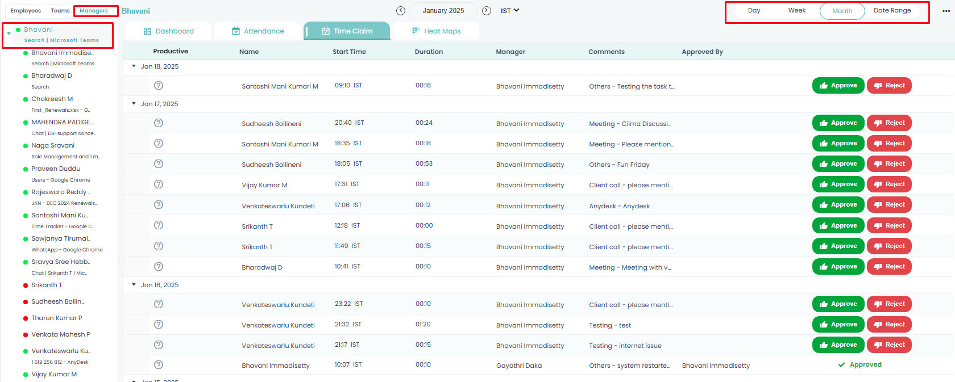Click question icon on 10:41 Bharadwaj D row
Image resolution: width=955 pixels, height=382 pixels.
[159, 267]
